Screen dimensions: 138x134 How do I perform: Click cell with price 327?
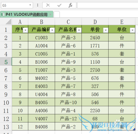(95, 86)
